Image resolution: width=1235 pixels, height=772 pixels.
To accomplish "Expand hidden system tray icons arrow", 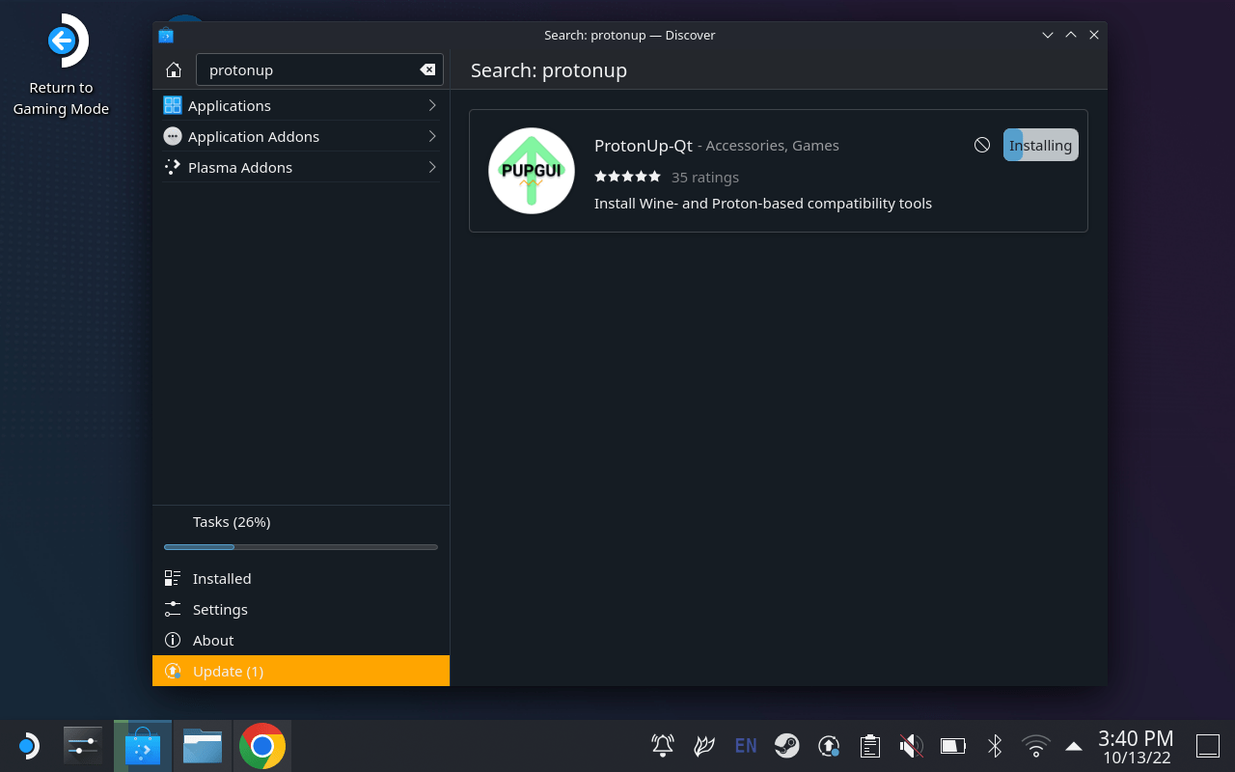I will (1073, 745).
